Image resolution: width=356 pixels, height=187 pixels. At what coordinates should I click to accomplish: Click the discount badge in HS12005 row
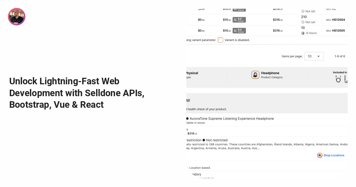tap(239, 31)
